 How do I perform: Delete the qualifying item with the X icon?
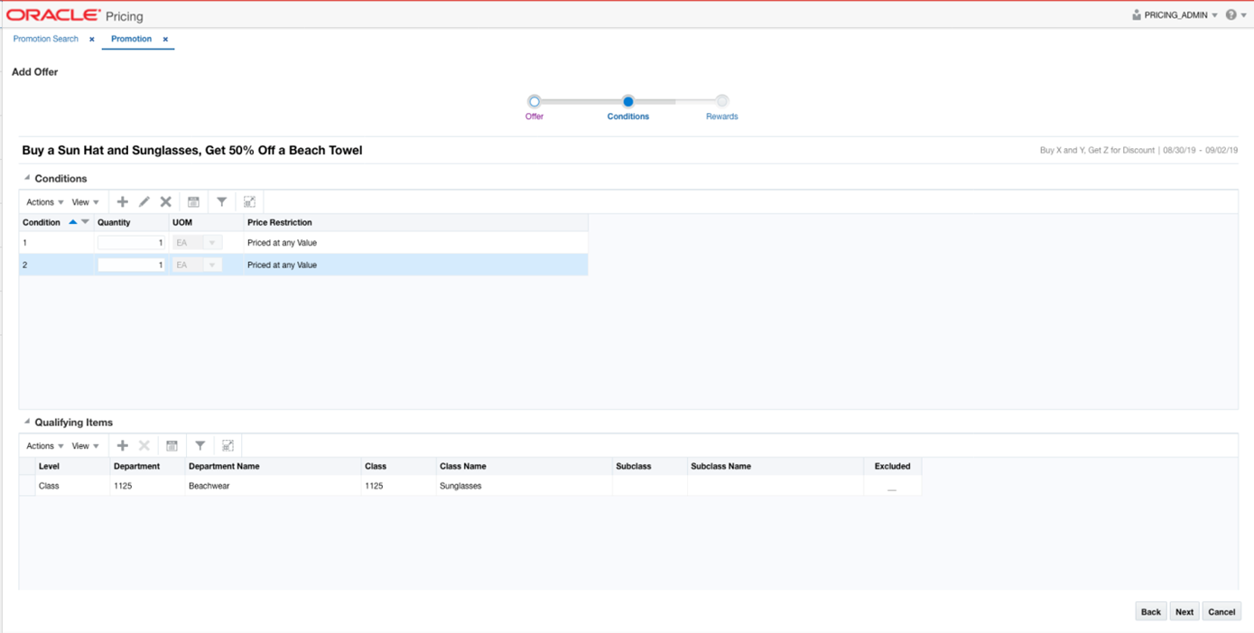point(144,446)
